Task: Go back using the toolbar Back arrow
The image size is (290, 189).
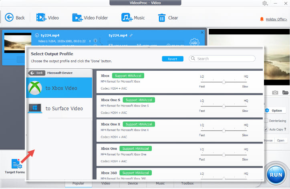Action: [x=9, y=18]
